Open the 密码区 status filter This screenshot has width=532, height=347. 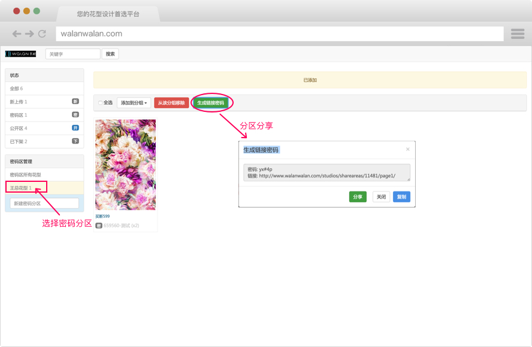click(x=18, y=115)
